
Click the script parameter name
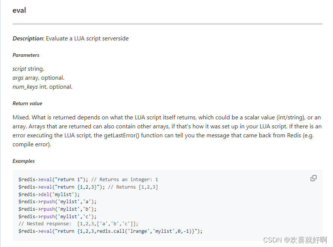click(x=19, y=69)
